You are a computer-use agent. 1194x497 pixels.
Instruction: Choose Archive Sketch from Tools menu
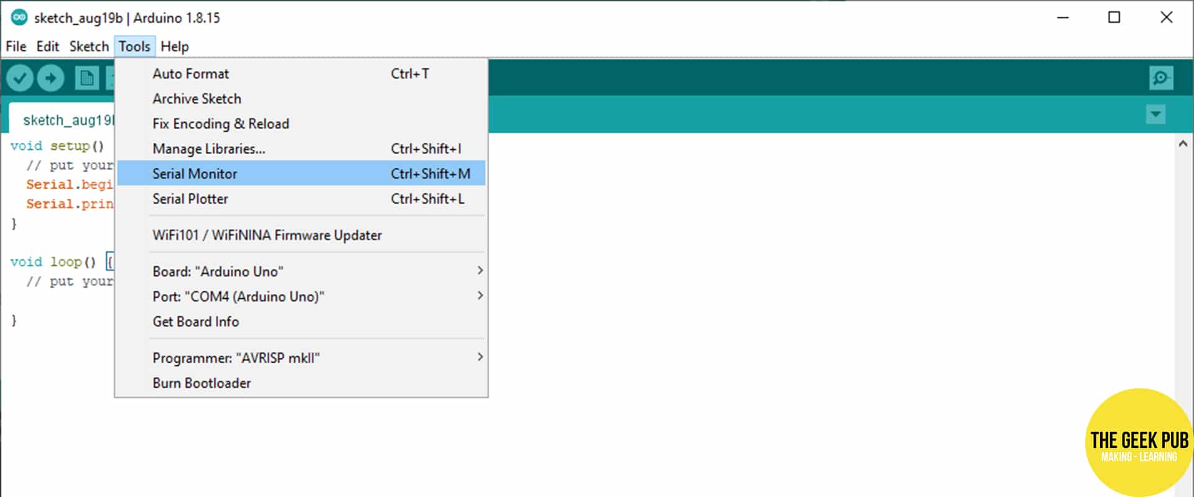click(x=301, y=99)
